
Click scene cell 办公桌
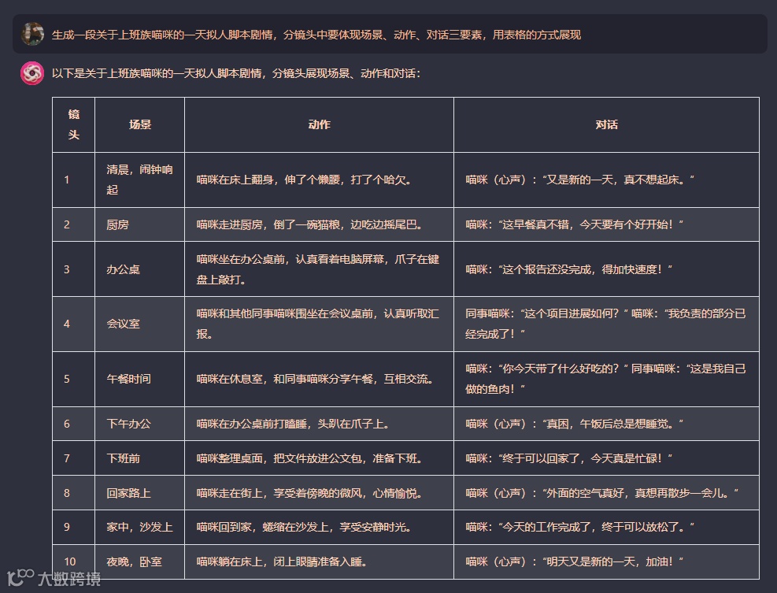tap(140, 269)
